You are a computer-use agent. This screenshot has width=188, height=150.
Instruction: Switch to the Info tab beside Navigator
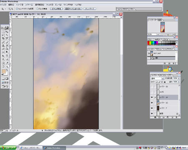[160, 20]
